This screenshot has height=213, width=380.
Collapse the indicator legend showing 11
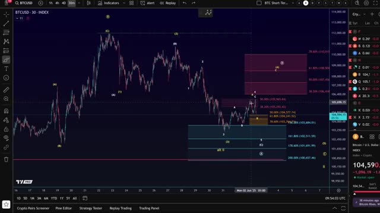pos(20,18)
